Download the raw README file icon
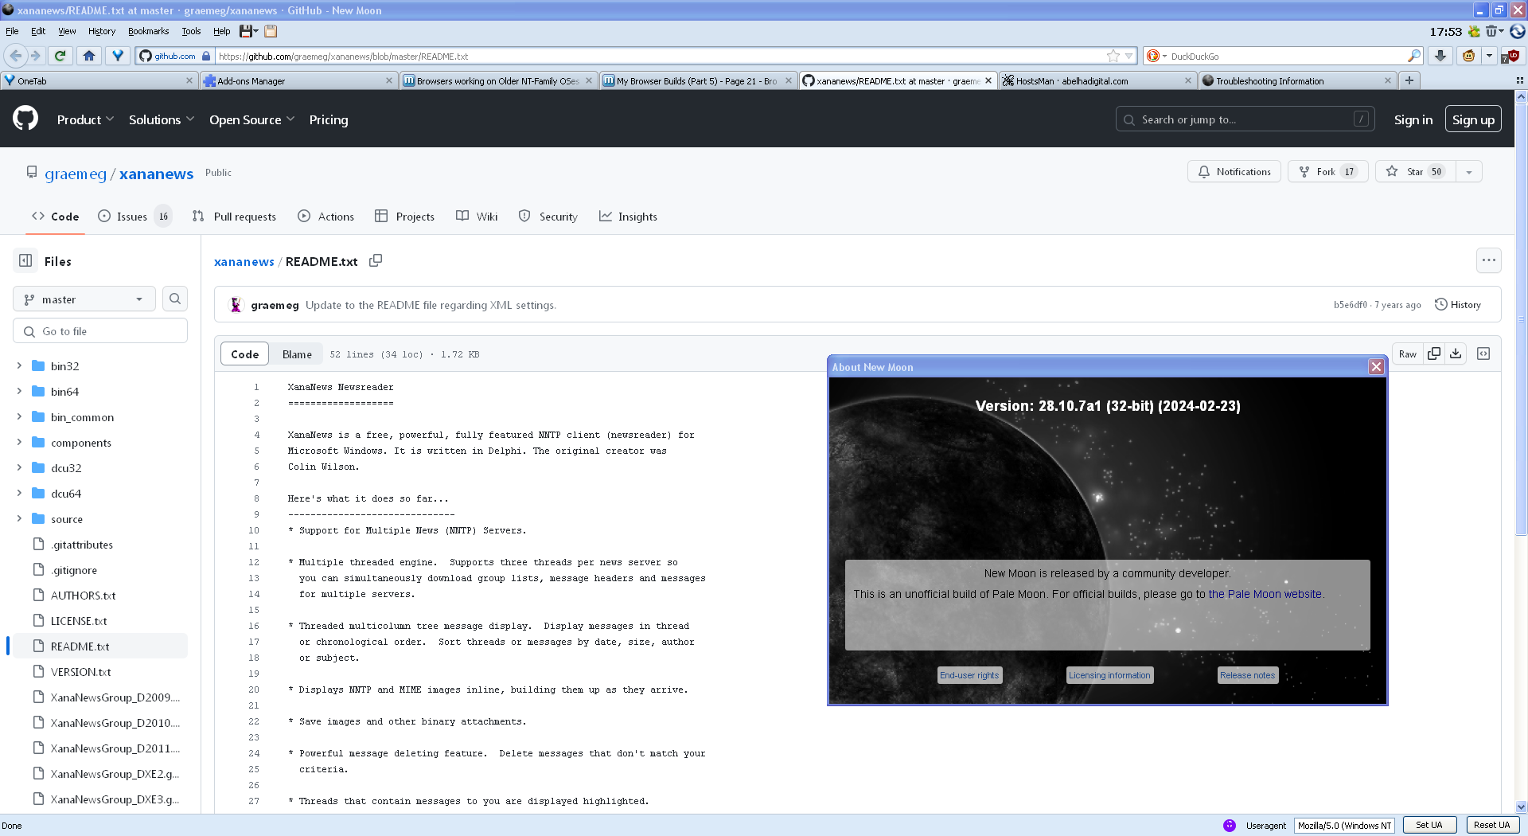 pos(1456,354)
